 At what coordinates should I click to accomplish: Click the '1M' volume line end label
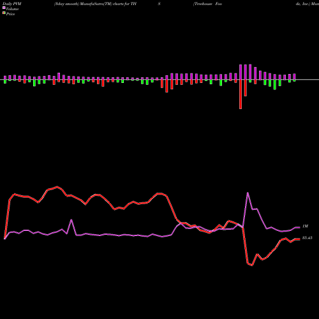coord(305,226)
